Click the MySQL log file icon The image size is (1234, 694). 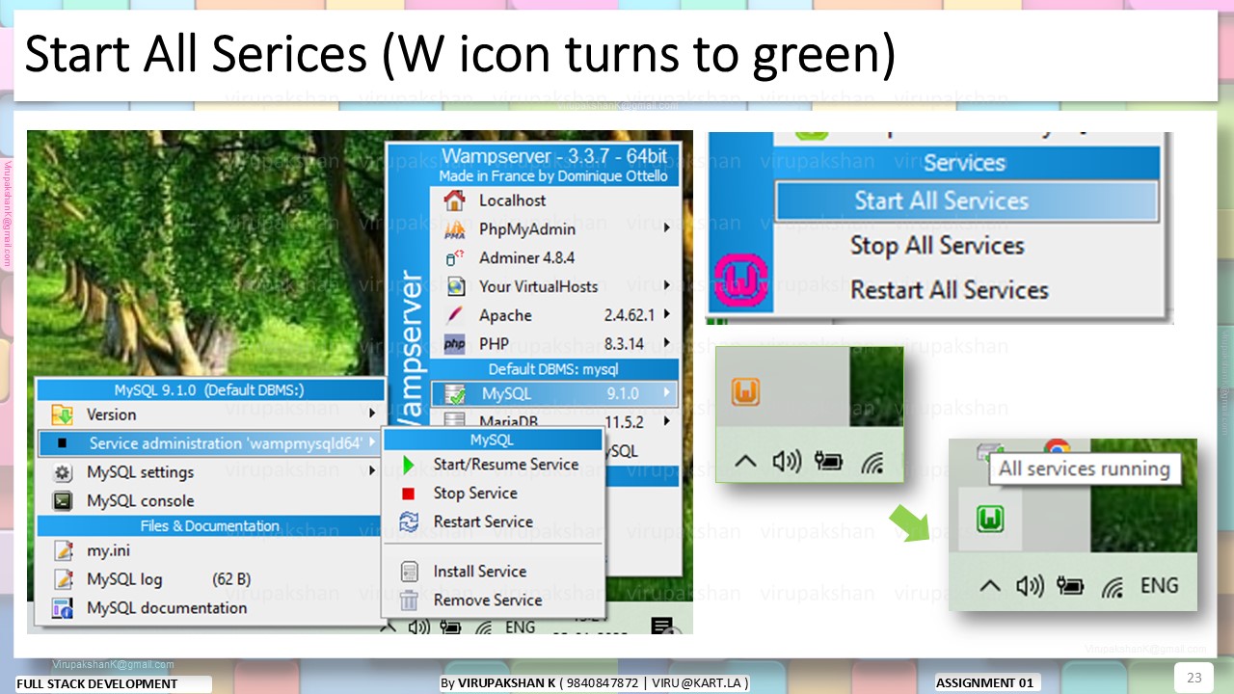(63, 579)
